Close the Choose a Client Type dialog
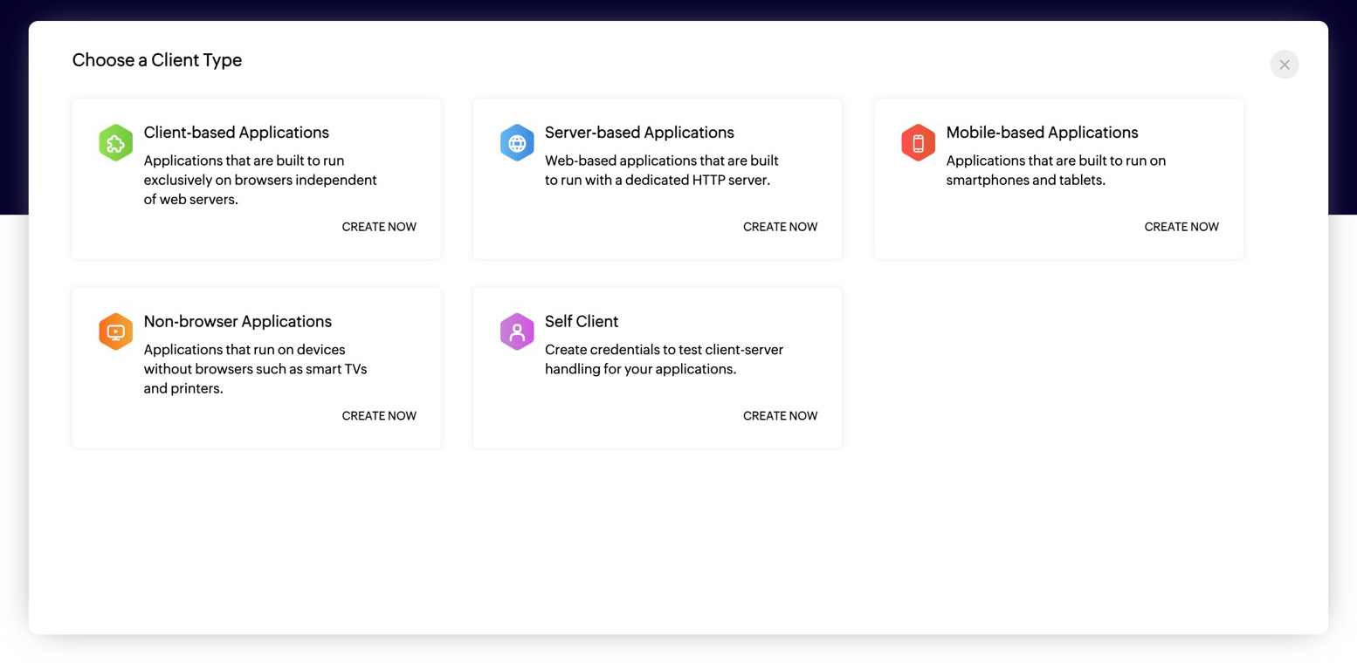Viewport: 1357px width, 663px height. coord(1284,65)
